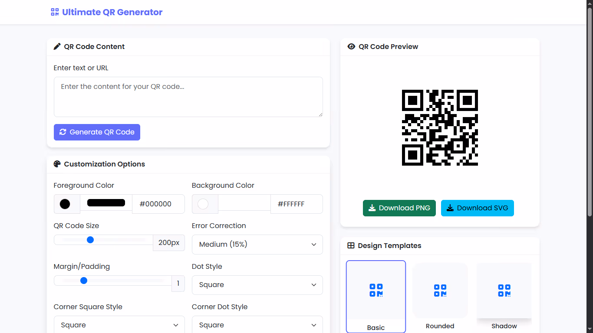Image resolution: width=593 pixels, height=333 pixels.
Task: Click the Download SVG button
Action: pyautogui.click(x=478, y=208)
